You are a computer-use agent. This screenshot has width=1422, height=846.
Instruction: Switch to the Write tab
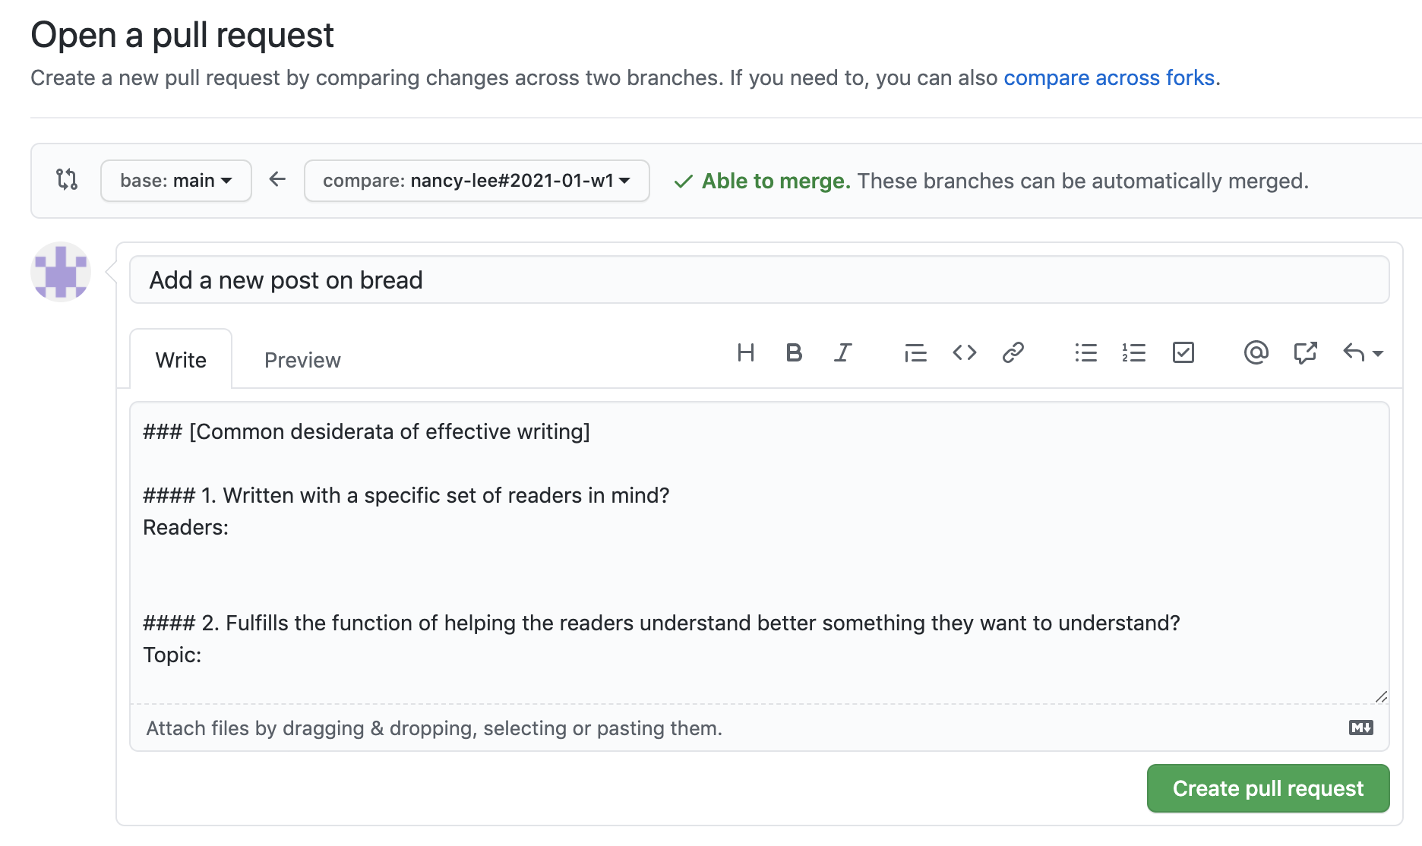pyautogui.click(x=181, y=359)
